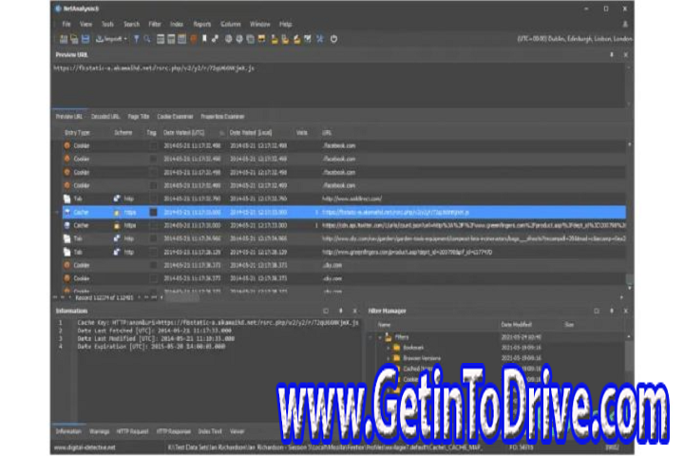The height and width of the screenshot is (456, 684).
Task: Click the power button icon in toolbar
Action: [x=333, y=39]
